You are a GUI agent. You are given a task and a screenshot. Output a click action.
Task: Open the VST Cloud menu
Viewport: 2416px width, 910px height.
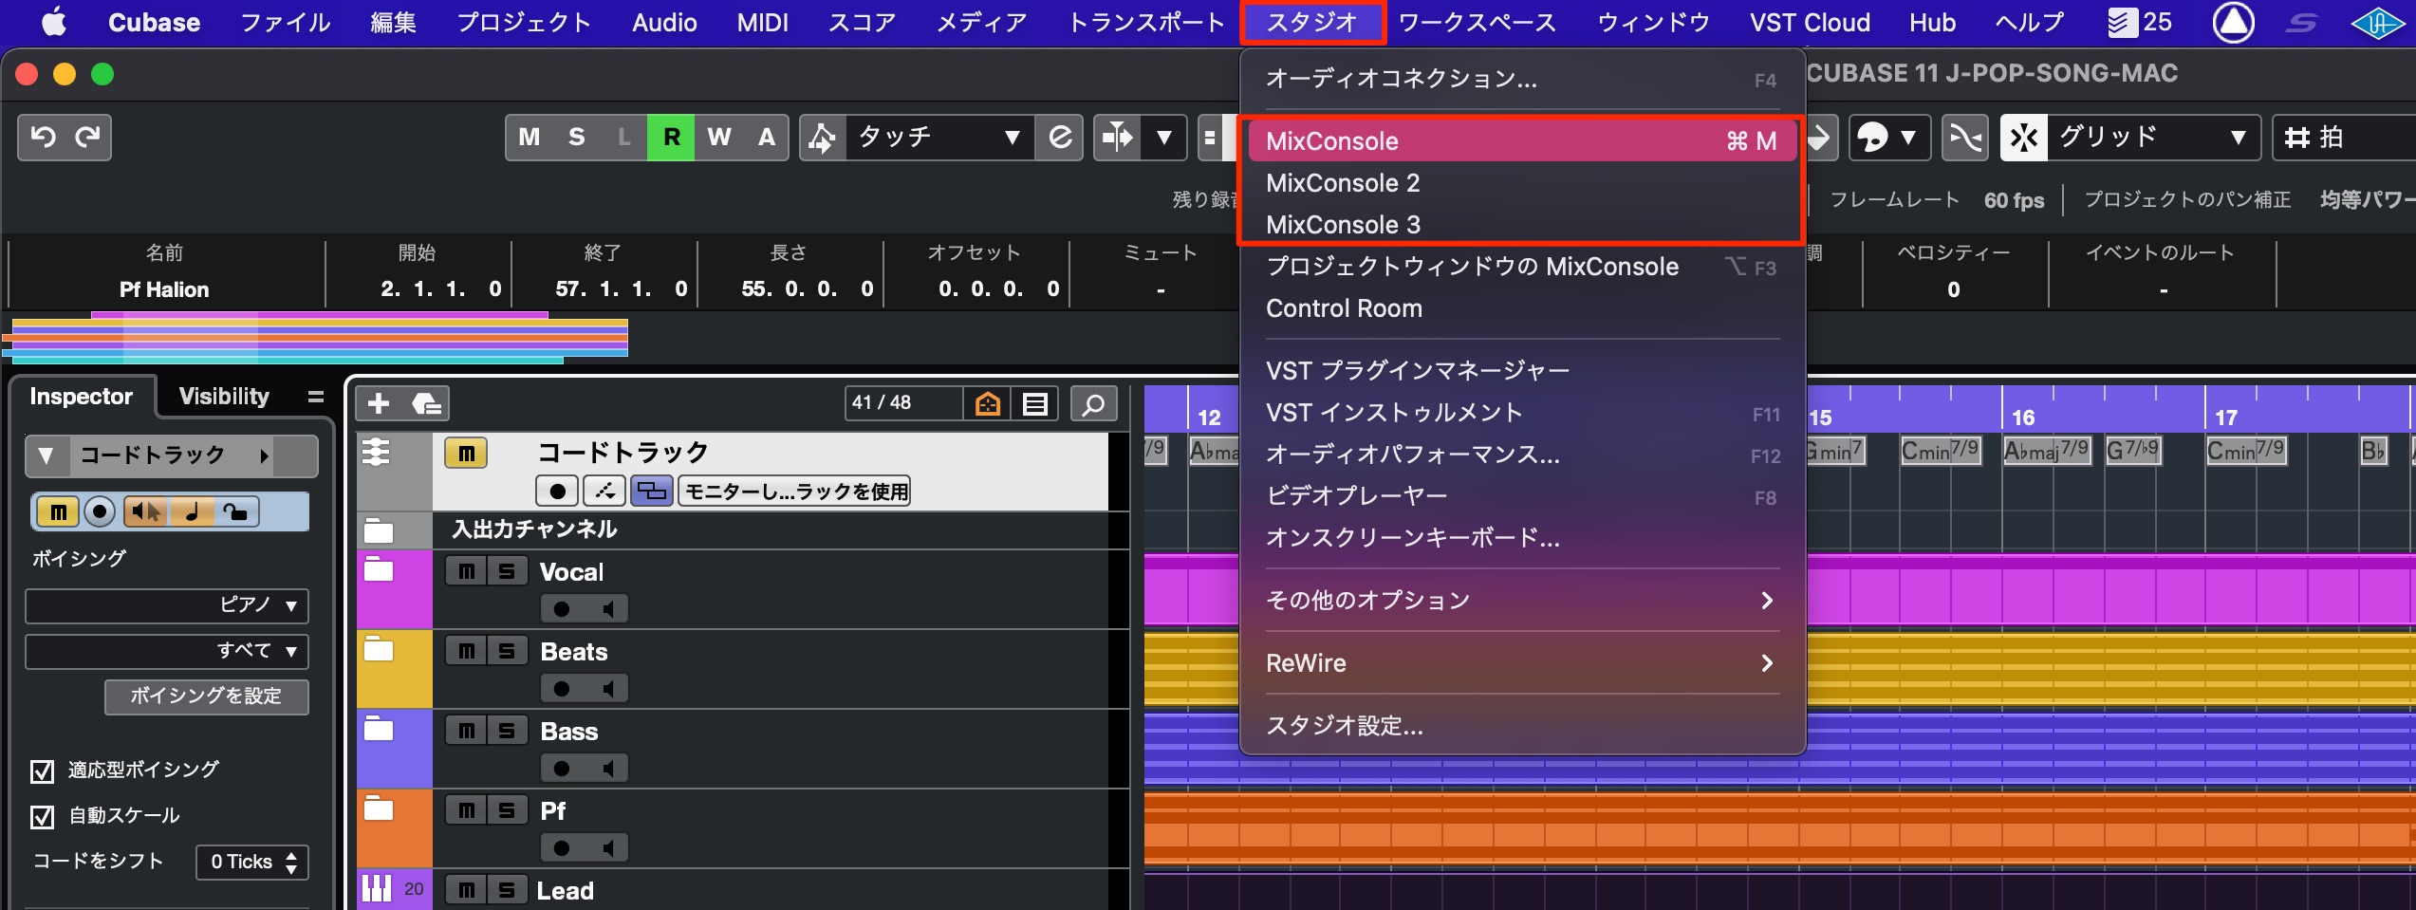coord(1810,22)
